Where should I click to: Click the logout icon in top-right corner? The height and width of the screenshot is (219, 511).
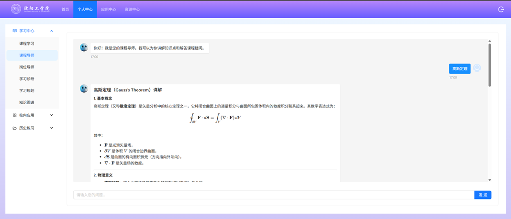click(x=501, y=9)
